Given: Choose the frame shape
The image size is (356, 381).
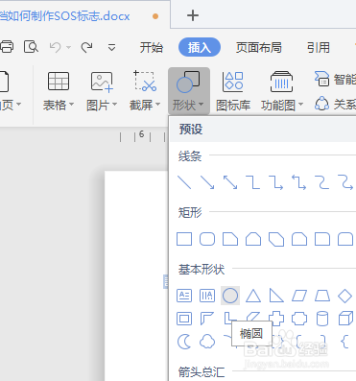Looking at the screenshot, I should (184, 319).
